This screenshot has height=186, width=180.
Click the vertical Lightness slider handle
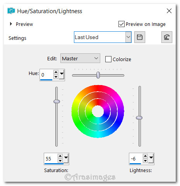139,118
